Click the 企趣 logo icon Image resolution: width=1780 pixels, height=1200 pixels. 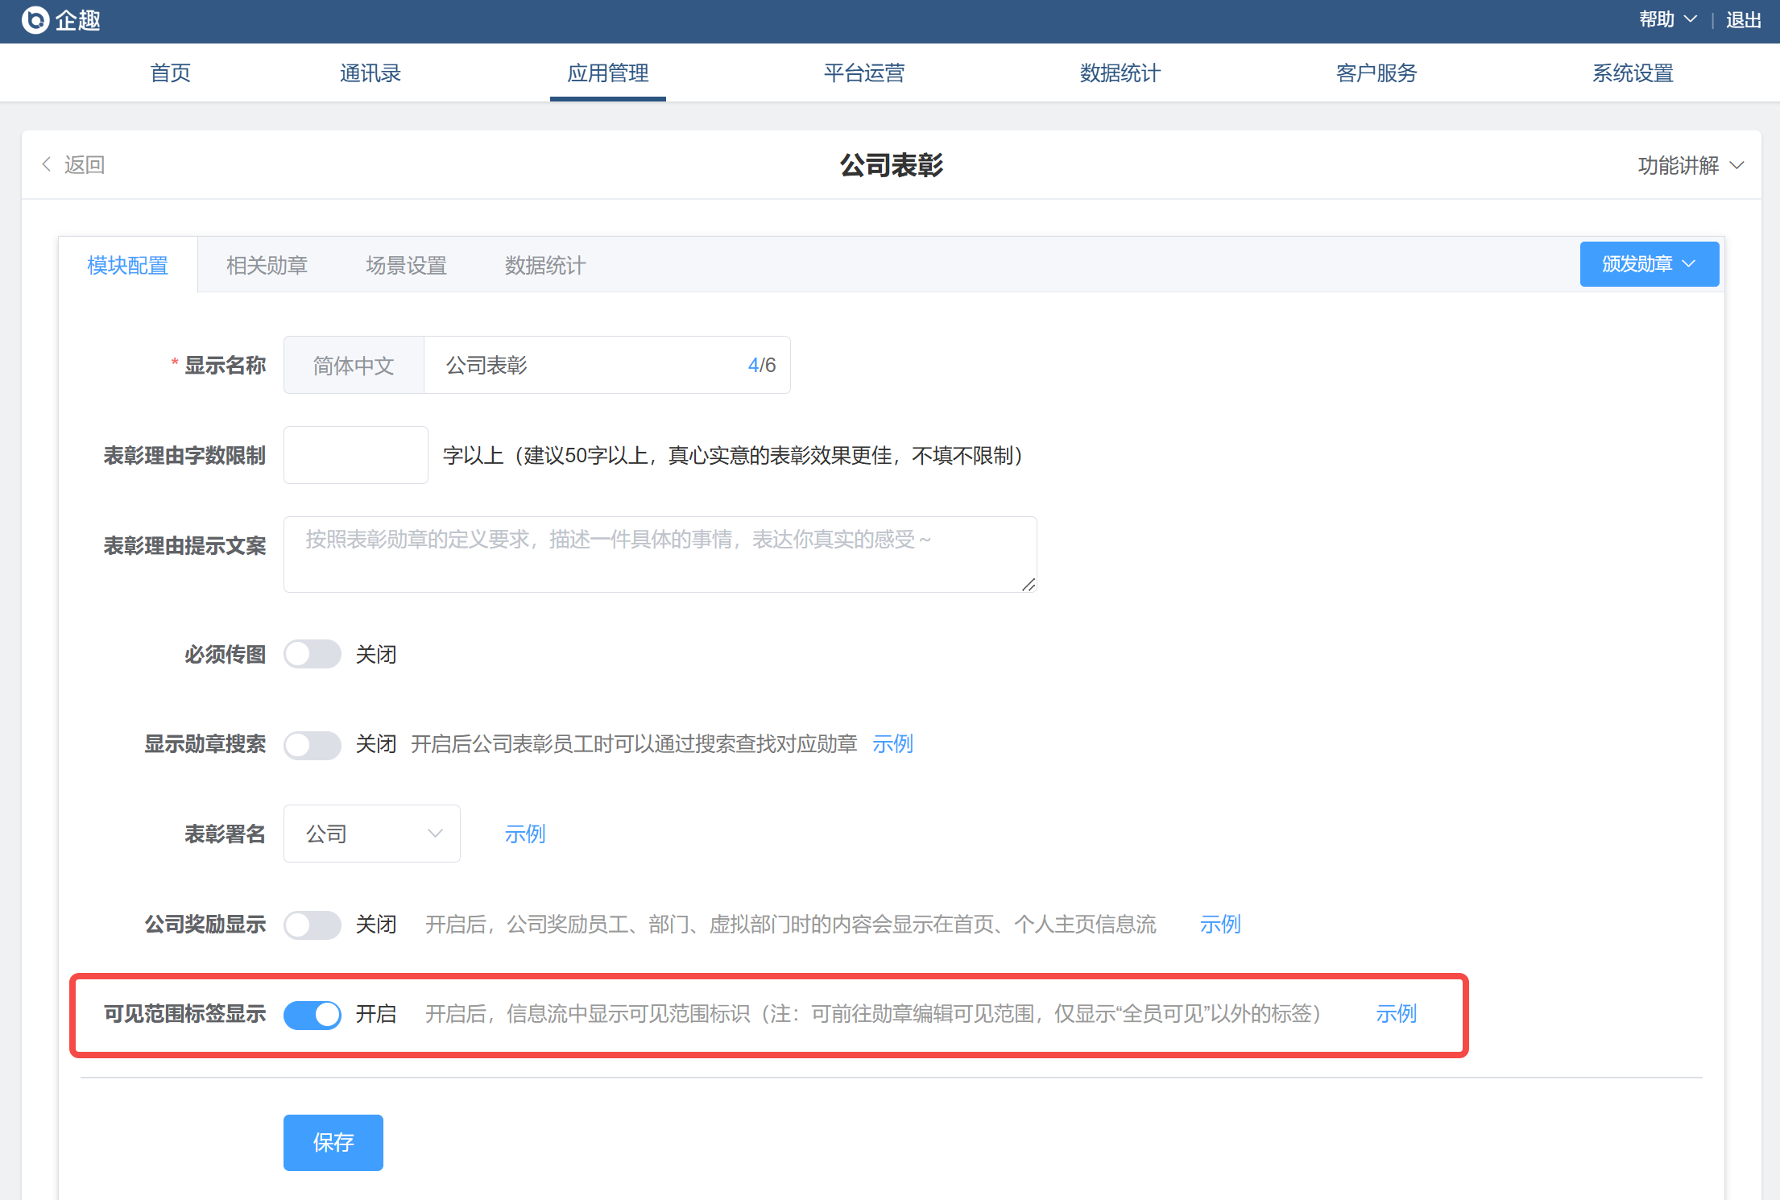[35, 20]
